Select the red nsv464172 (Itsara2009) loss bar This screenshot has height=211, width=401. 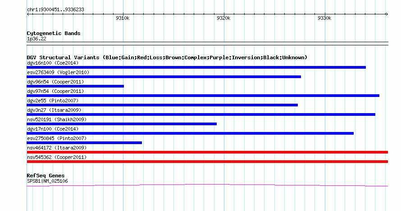click(207, 152)
